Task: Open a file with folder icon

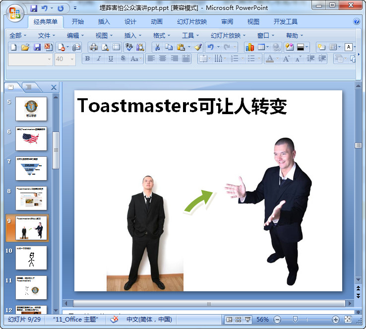Action: pyautogui.click(x=25, y=47)
